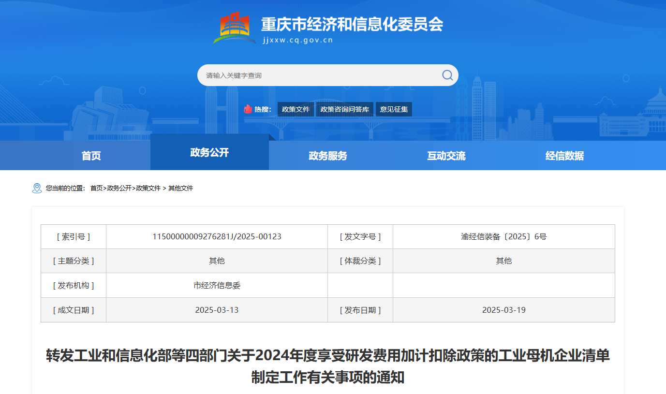The image size is (666, 394).
Task: Click the jjxxw.cq.gov.cn domain text
Action: coord(297,40)
